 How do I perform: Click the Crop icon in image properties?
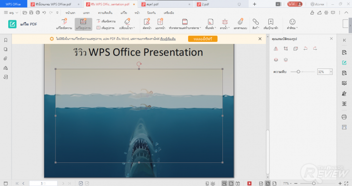[286, 49]
